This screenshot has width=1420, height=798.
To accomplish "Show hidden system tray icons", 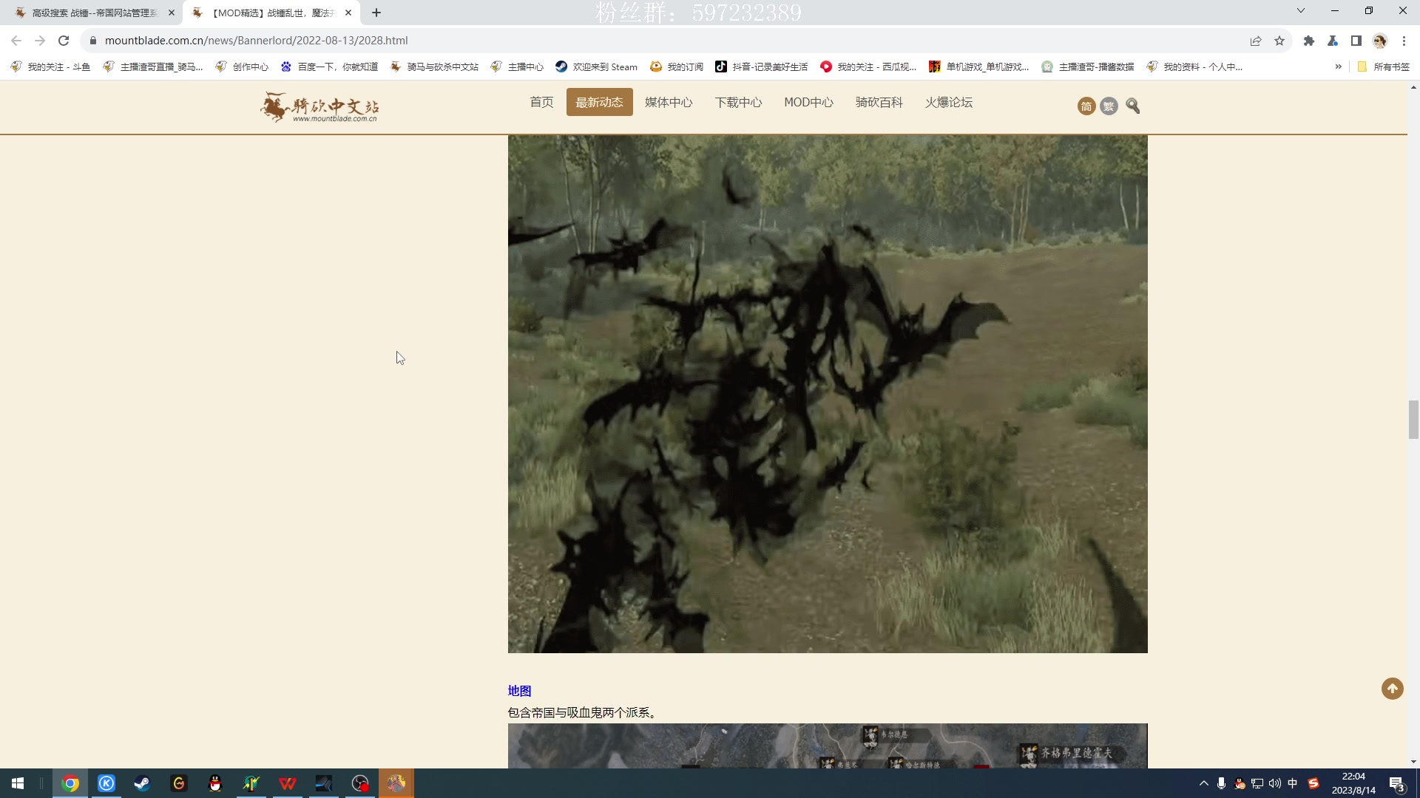I will [1203, 783].
